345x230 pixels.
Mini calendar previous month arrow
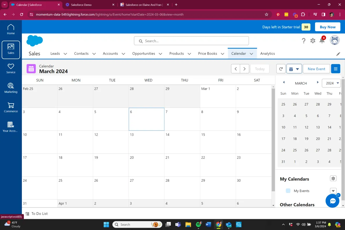point(284,83)
